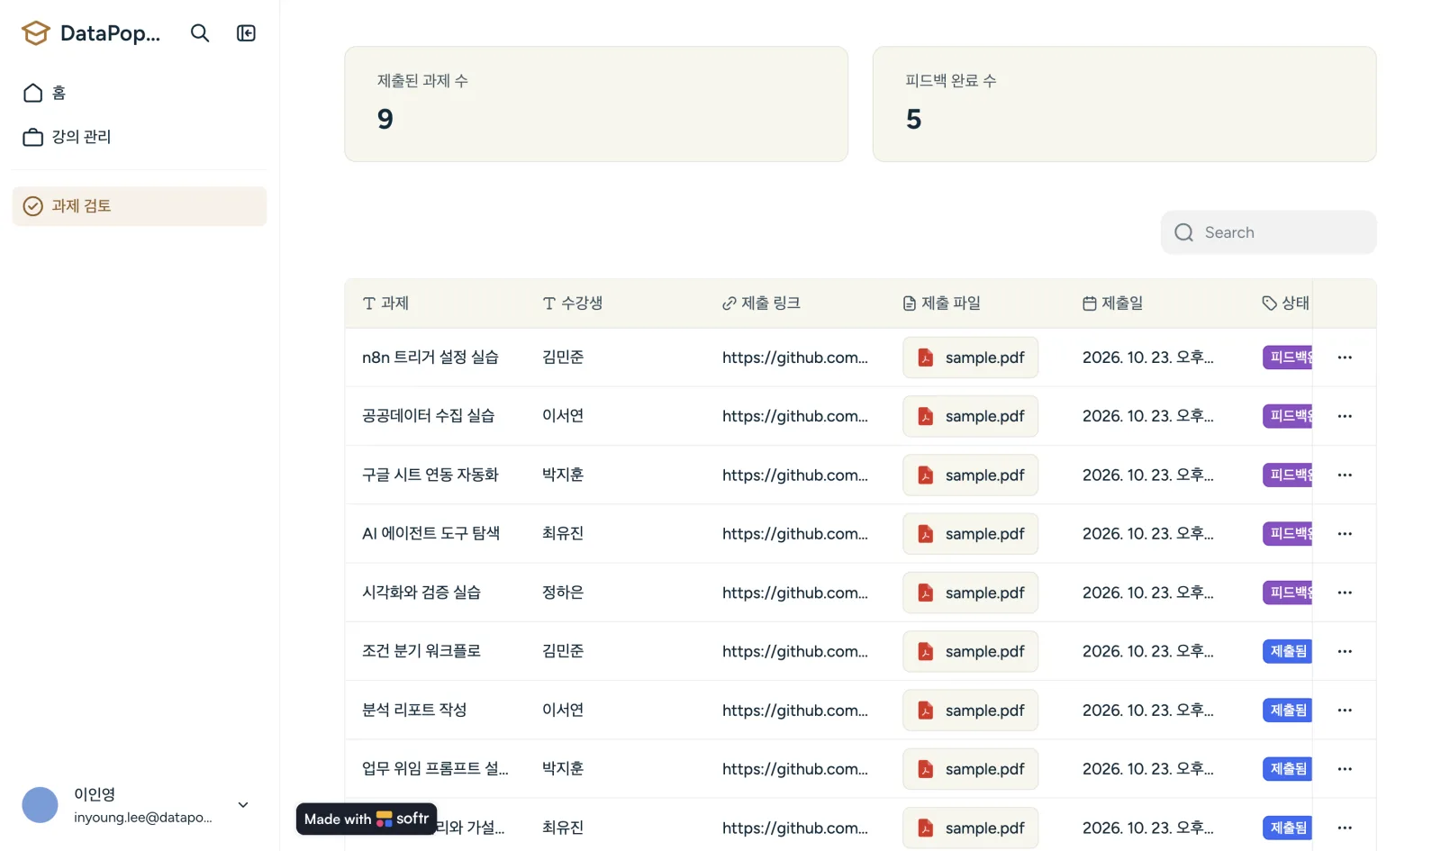Open row options for 업무 위임 프롬프트 row
Screen dimensions: 1441x851
coord(1345,769)
